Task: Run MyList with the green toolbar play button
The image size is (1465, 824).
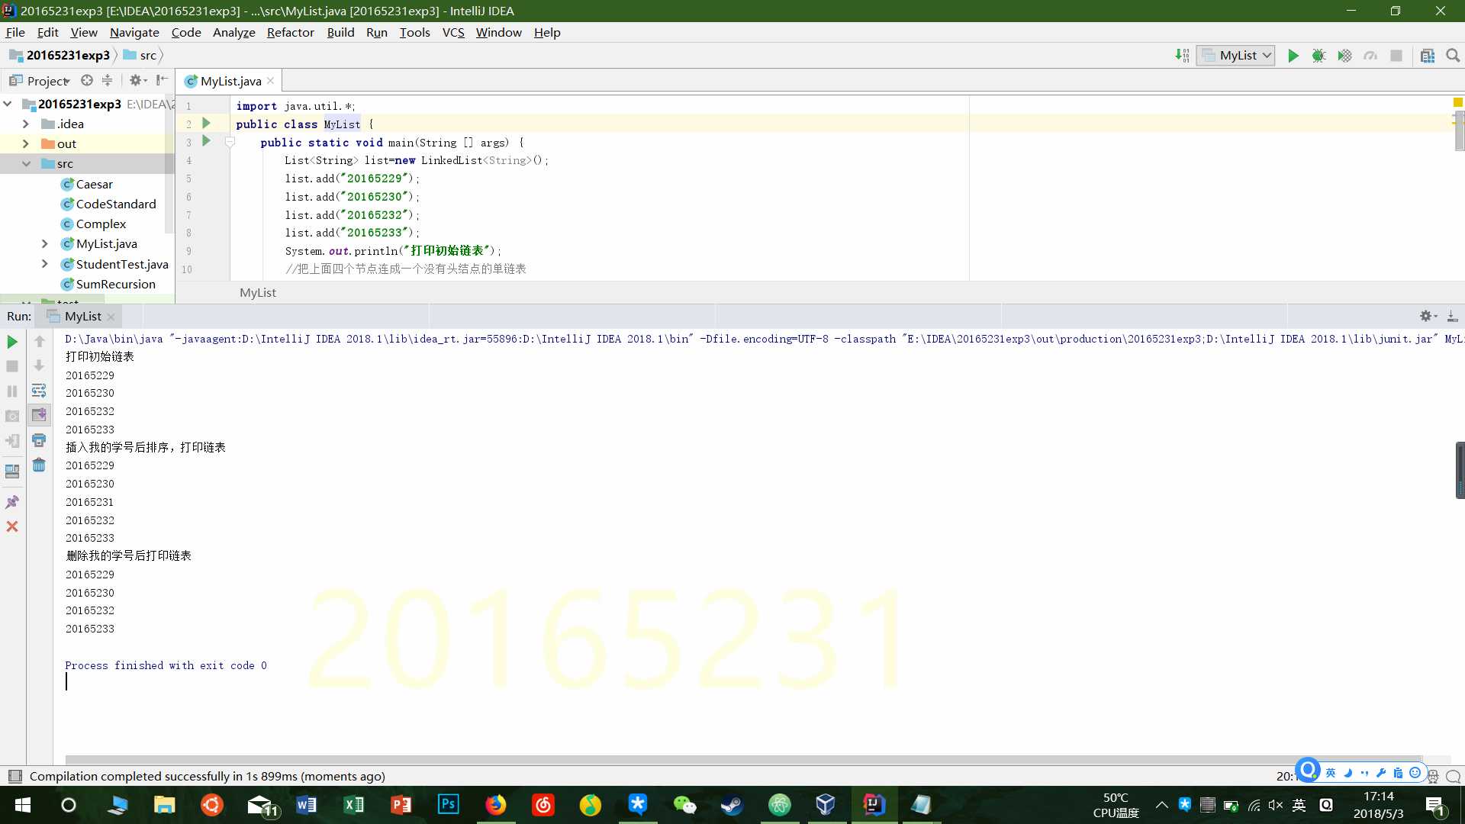Action: (x=1293, y=56)
